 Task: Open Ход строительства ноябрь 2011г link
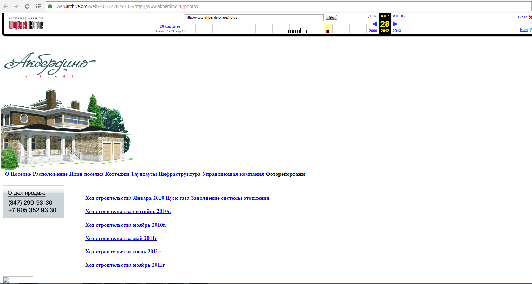click(125, 265)
